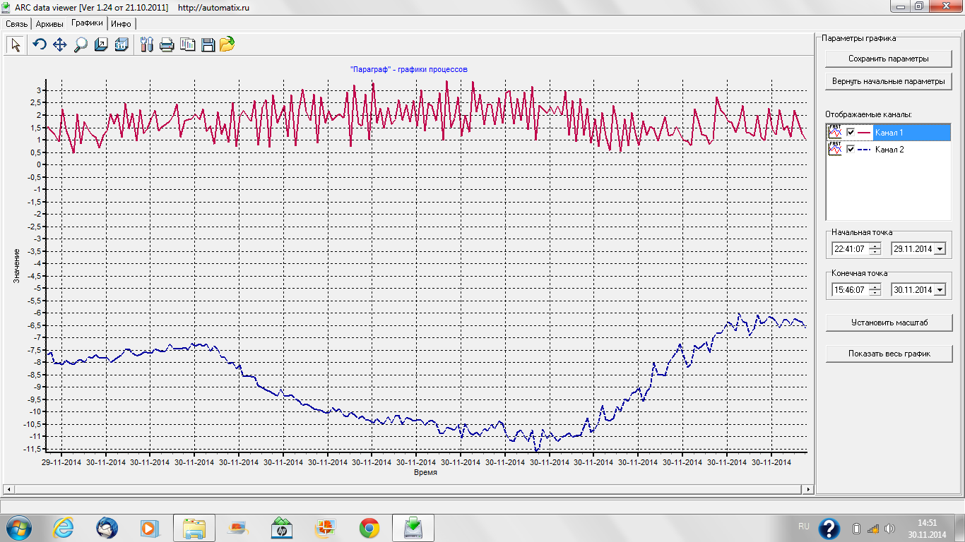
Task: Launch Google Chrome from taskbar
Action: pos(368,528)
